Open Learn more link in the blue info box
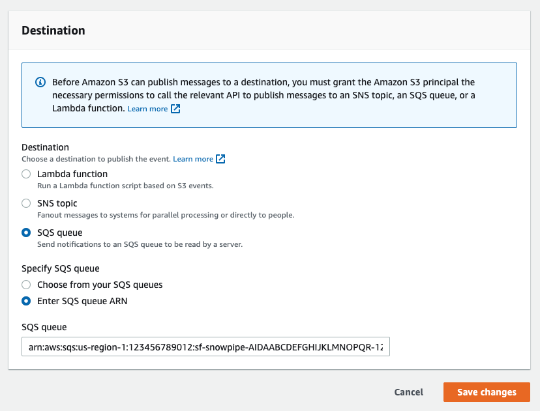The image size is (540, 411). [147, 109]
